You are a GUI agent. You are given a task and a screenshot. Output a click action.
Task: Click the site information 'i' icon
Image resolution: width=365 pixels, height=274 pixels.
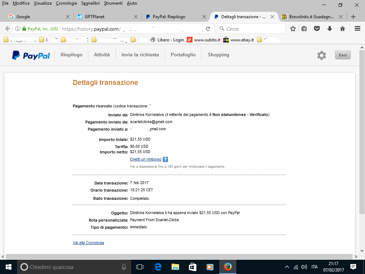(x=18, y=29)
